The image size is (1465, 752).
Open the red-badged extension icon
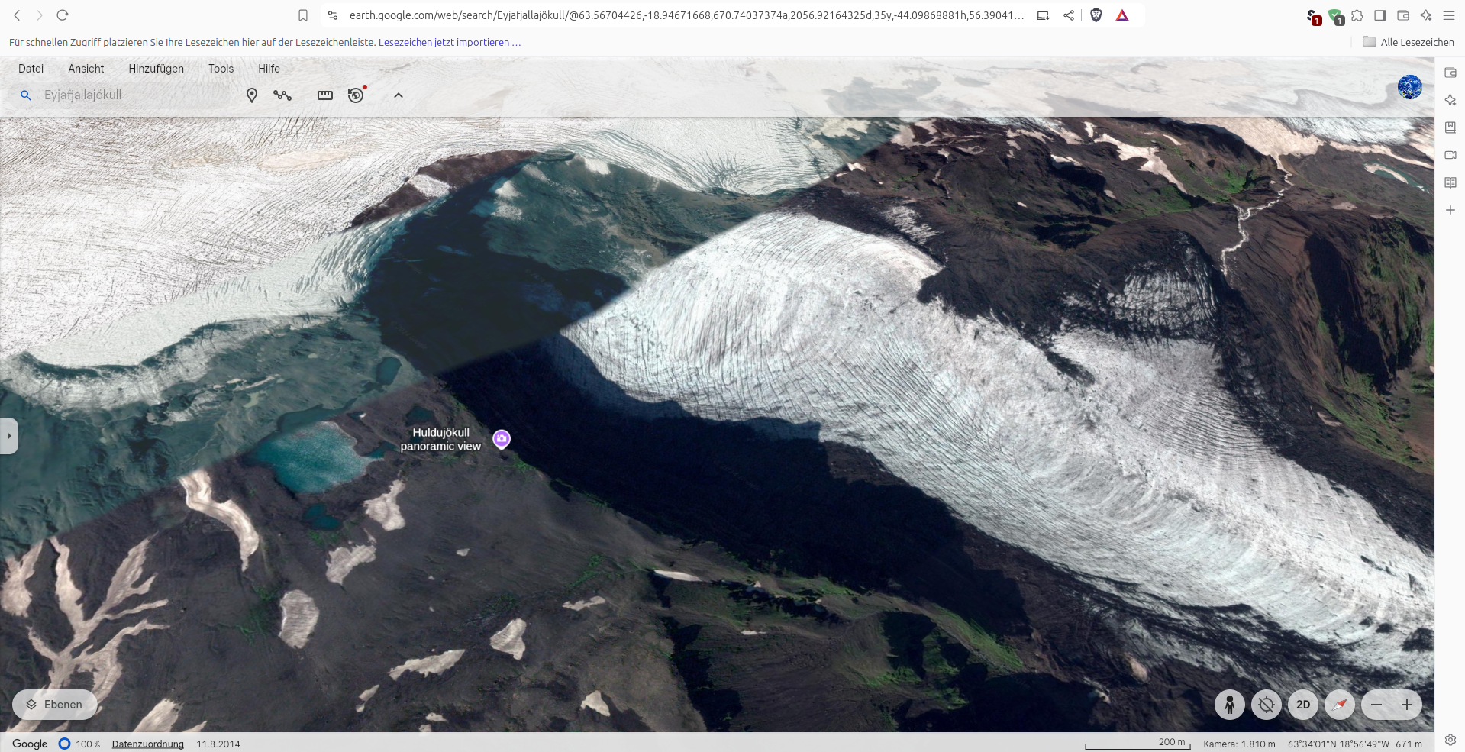coord(1313,17)
